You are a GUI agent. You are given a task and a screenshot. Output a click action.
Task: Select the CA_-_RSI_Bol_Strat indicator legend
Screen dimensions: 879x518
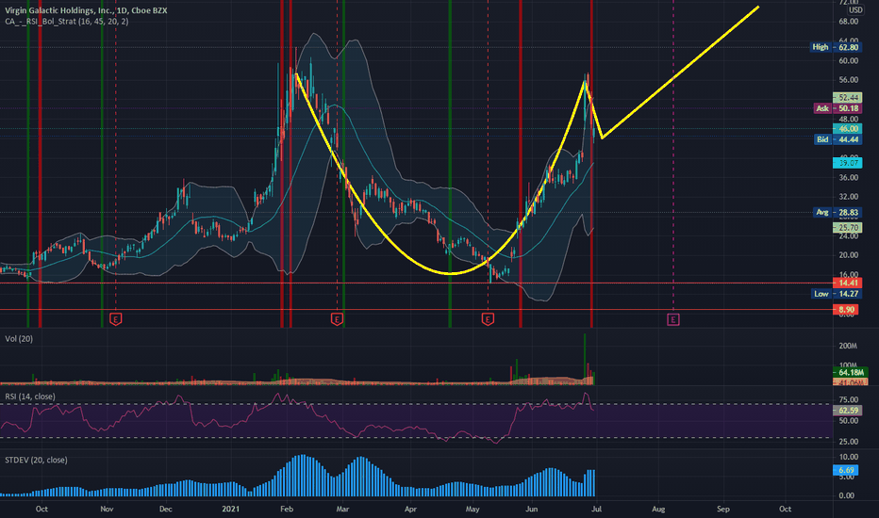(x=66, y=22)
